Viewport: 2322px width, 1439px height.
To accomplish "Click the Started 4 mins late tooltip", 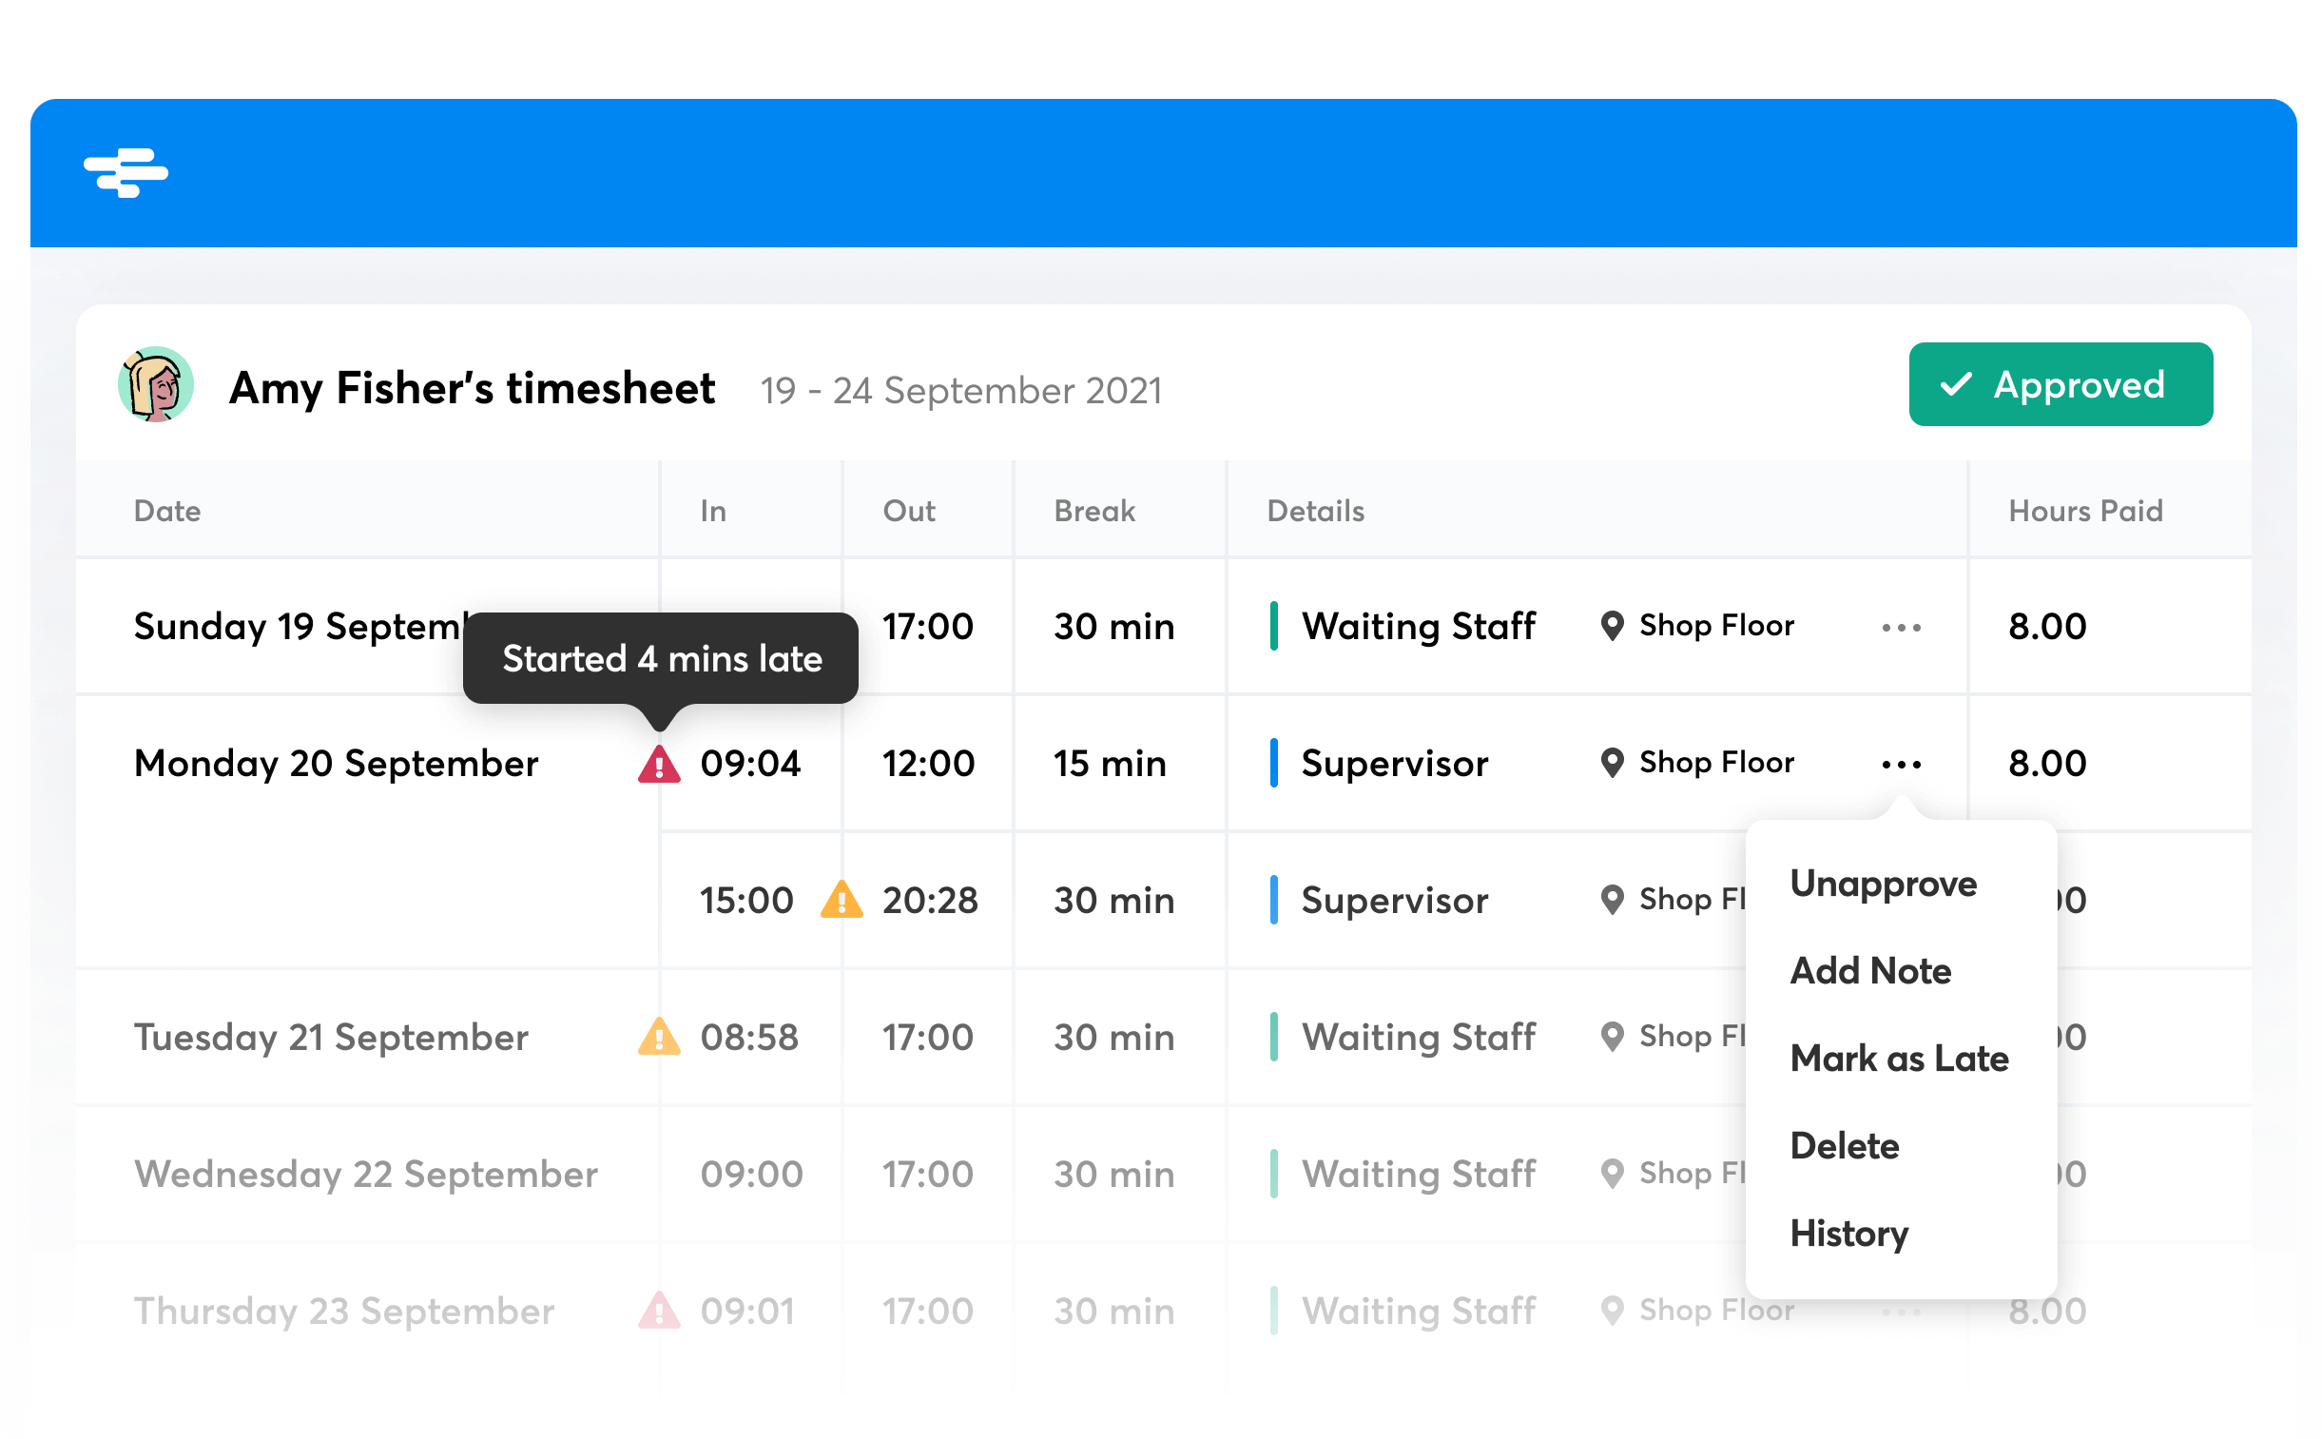I will [x=662, y=657].
